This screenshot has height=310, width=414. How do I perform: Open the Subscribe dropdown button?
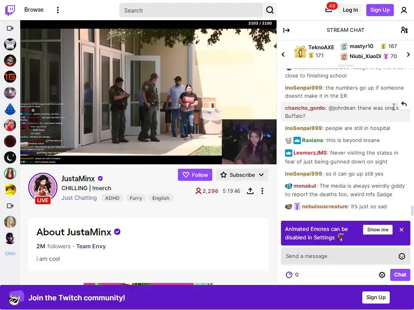(x=242, y=175)
